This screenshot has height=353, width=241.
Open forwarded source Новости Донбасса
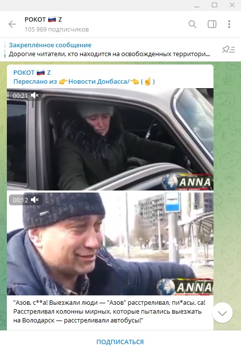pos(99,82)
